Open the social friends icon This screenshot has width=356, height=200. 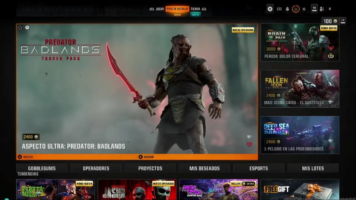(322, 9)
